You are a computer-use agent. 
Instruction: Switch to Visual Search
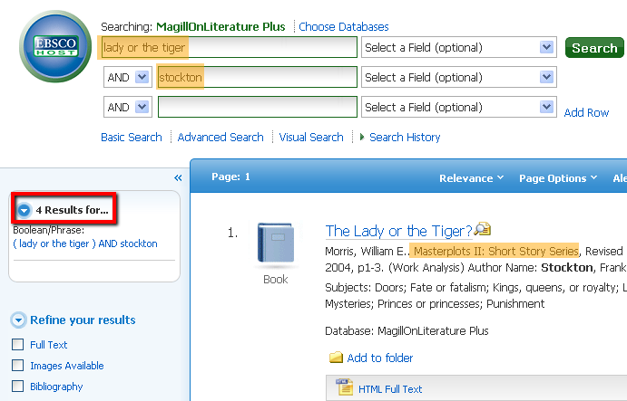coord(311,137)
